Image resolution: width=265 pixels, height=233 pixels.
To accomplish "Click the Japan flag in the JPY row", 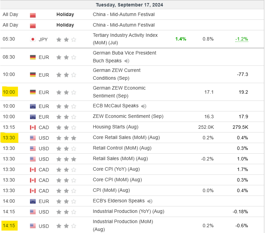I will click(x=33, y=39).
